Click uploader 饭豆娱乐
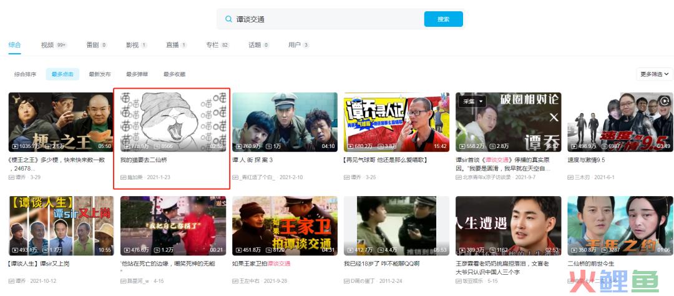Image resolution: width=674 pixels, height=296 pixels. (473, 281)
